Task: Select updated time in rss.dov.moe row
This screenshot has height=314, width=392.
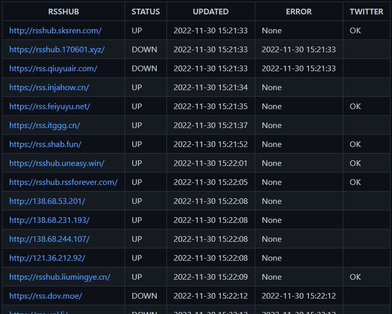Action: coord(211,296)
